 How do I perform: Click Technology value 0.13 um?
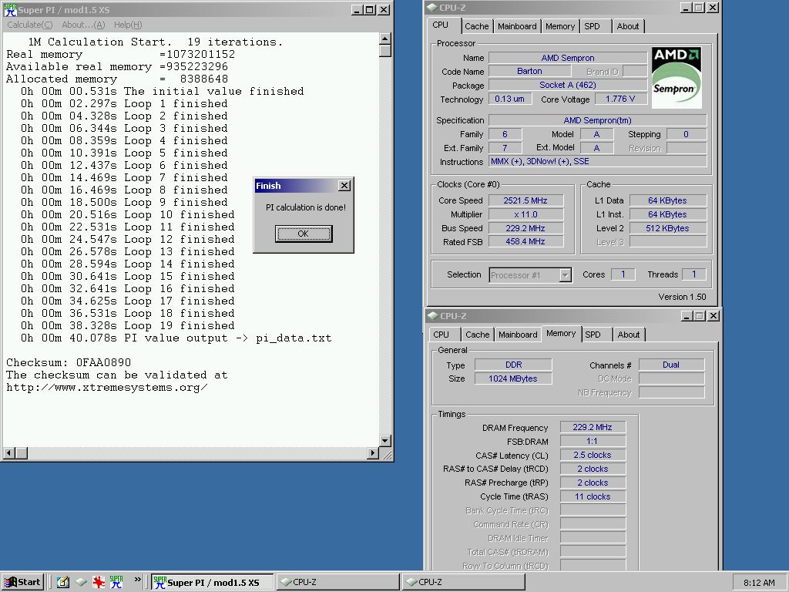(509, 99)
